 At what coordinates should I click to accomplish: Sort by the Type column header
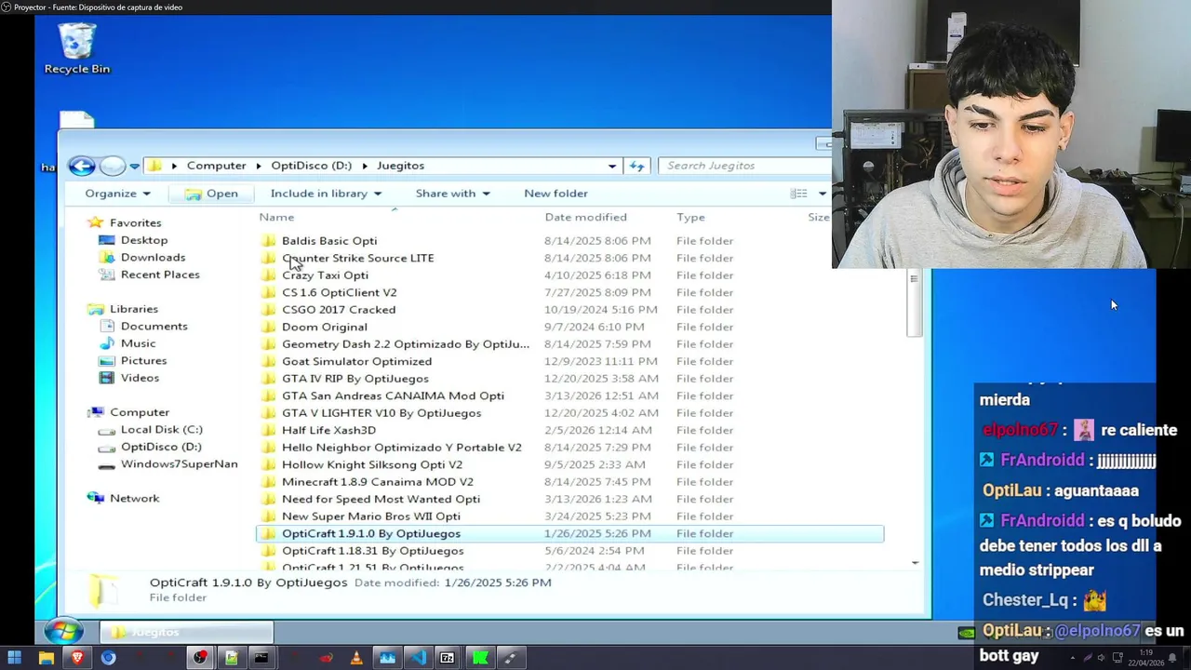click(690, 217)
